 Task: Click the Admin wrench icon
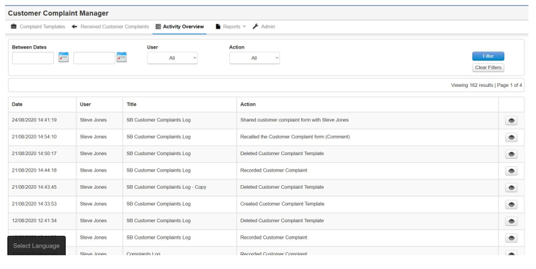[255, 26]
